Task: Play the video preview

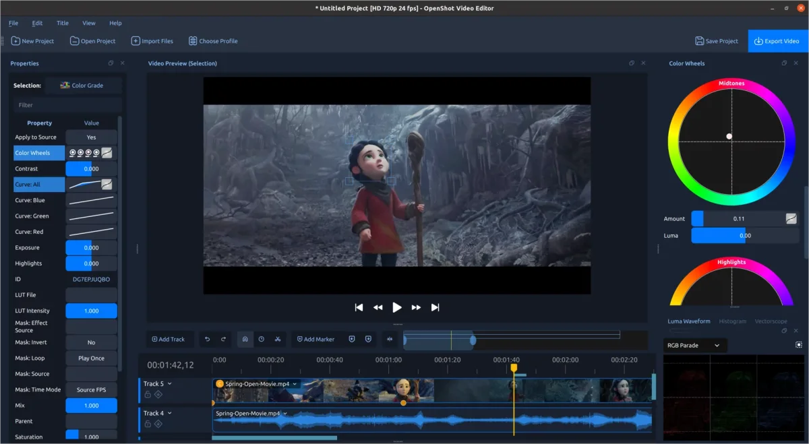Action: tap(397, 307)
